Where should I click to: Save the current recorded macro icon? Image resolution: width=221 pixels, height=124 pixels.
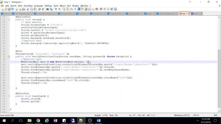(x=115, y=9)
